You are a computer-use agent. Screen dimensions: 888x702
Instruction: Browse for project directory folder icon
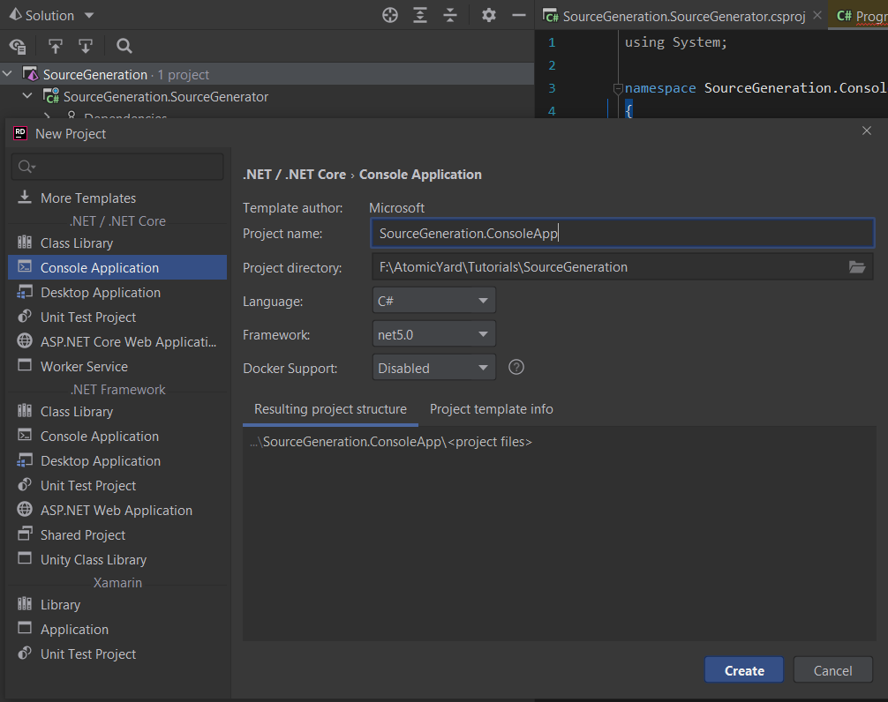tap(857, 267)
